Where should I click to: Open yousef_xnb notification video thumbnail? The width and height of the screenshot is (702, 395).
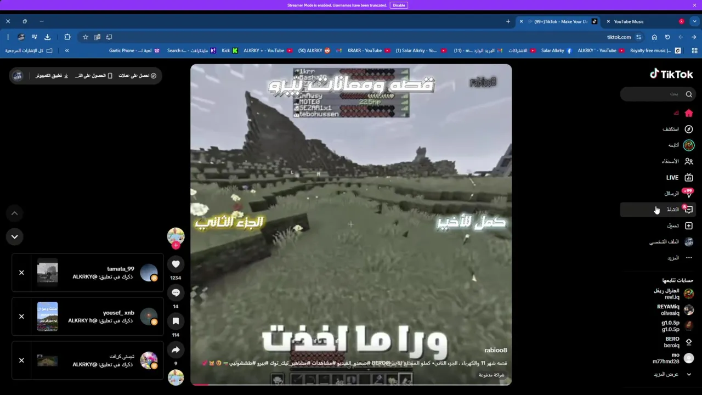[47, 317]
